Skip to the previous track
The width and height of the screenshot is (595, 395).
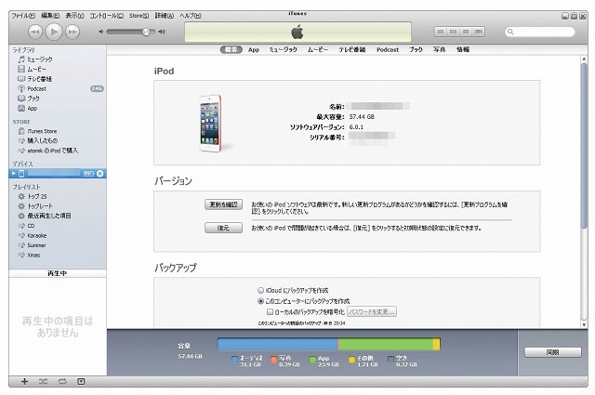pos(35,32)
